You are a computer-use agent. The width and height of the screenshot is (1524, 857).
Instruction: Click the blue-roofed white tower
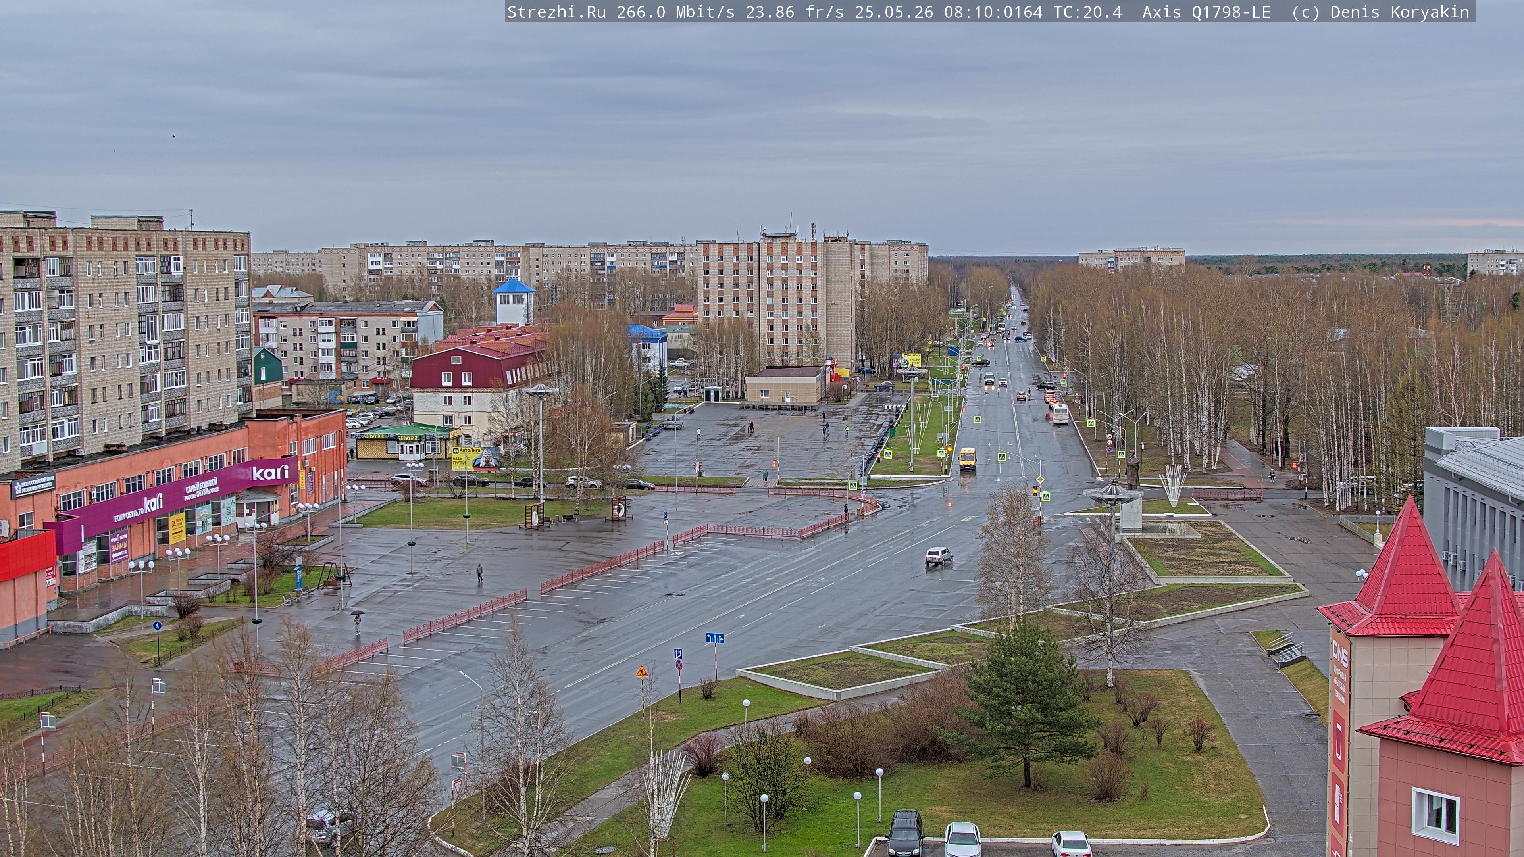pos(514,302)
